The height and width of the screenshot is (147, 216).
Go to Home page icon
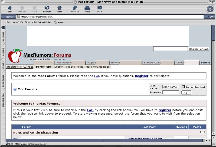tap(59, 8)
